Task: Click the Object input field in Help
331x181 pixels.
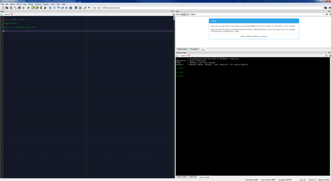Action: point(259,14)
